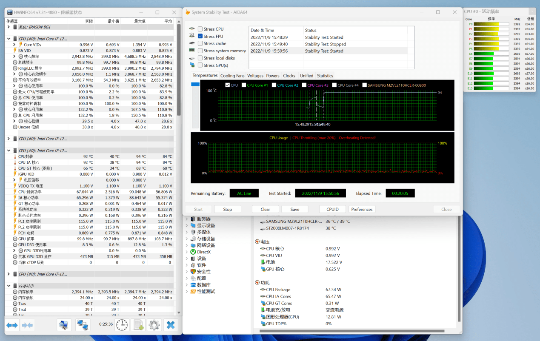Click the Clear button in stability test
Image resolution: width=540 pixels, height=341 pixels.
click(x=266, y=209)
